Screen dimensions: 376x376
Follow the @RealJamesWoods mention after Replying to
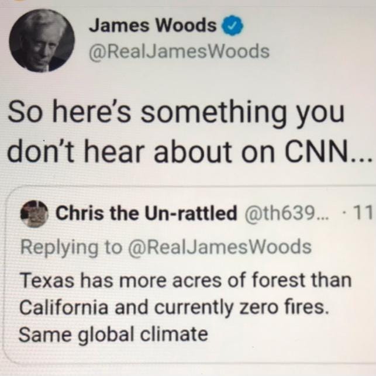pos(220,247)
